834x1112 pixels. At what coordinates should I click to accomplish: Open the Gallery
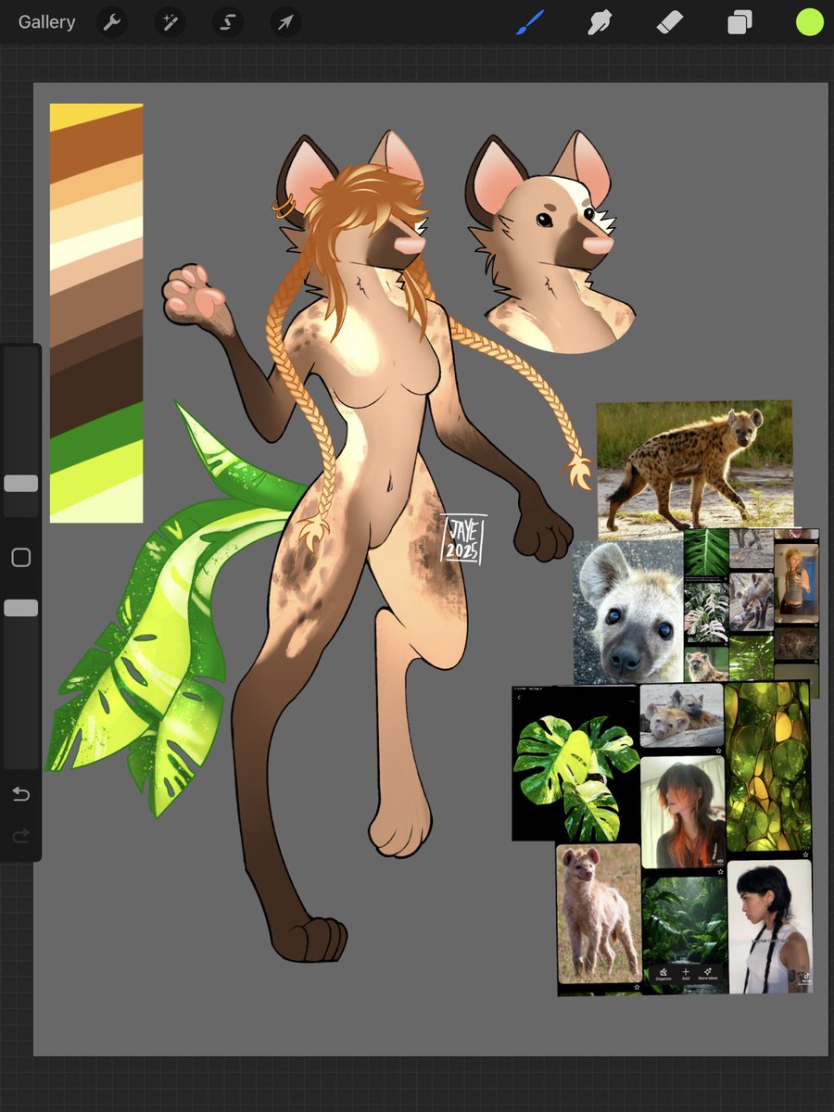46,22
